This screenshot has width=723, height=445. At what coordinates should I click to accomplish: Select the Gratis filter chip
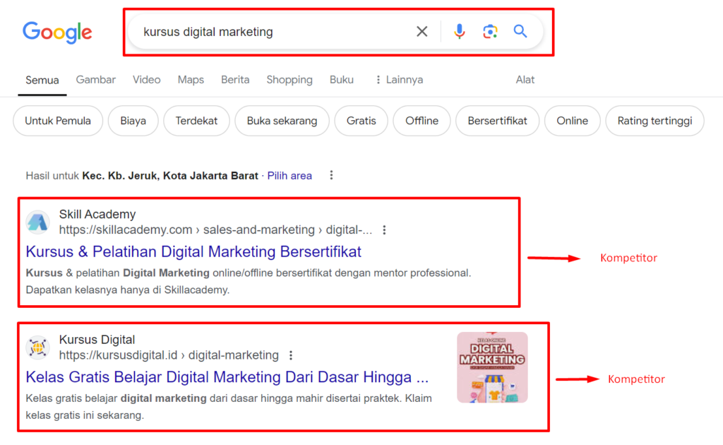(361, 121)
